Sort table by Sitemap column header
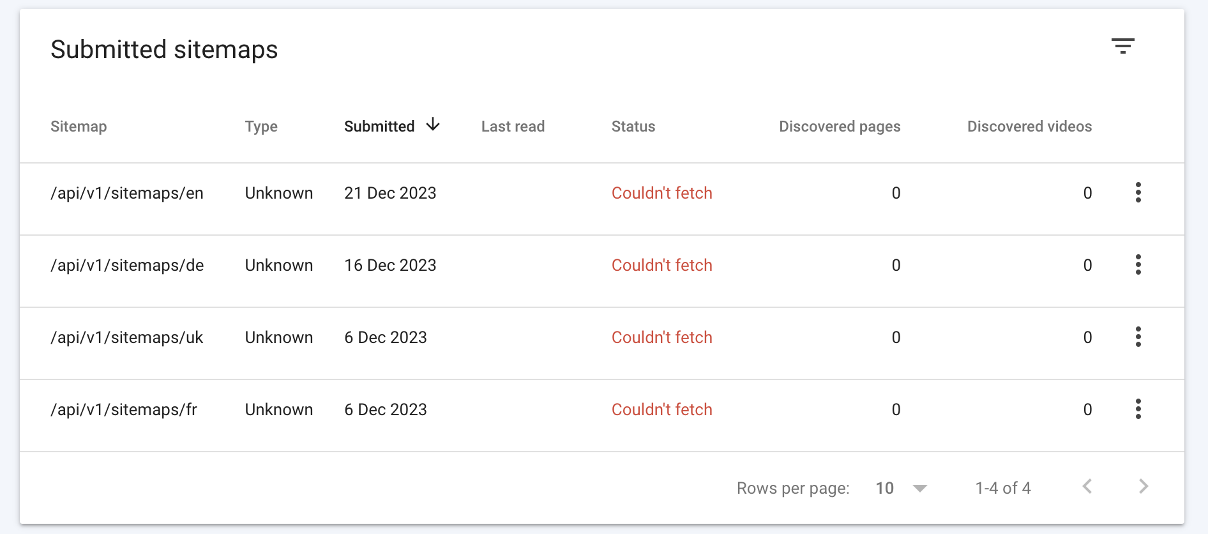The width and height of the screenshot is (1208, 534). (79, 126)
